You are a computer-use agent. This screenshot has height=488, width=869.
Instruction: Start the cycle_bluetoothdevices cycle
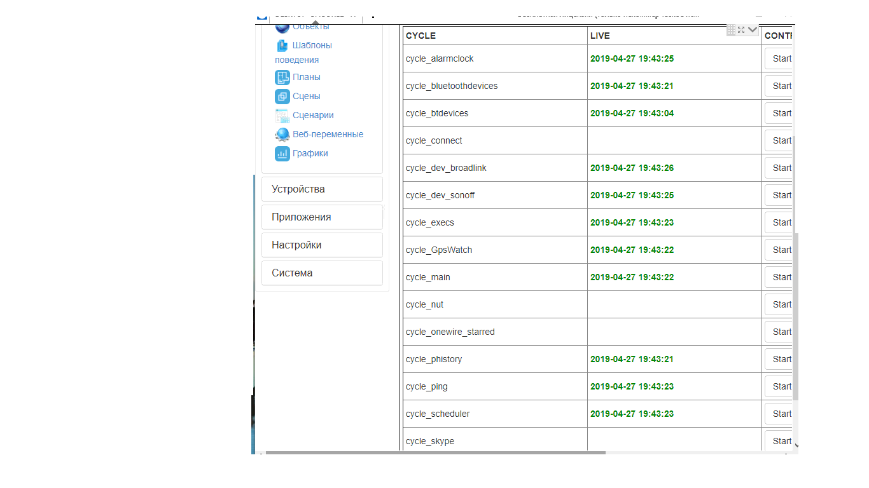[779, 86]
